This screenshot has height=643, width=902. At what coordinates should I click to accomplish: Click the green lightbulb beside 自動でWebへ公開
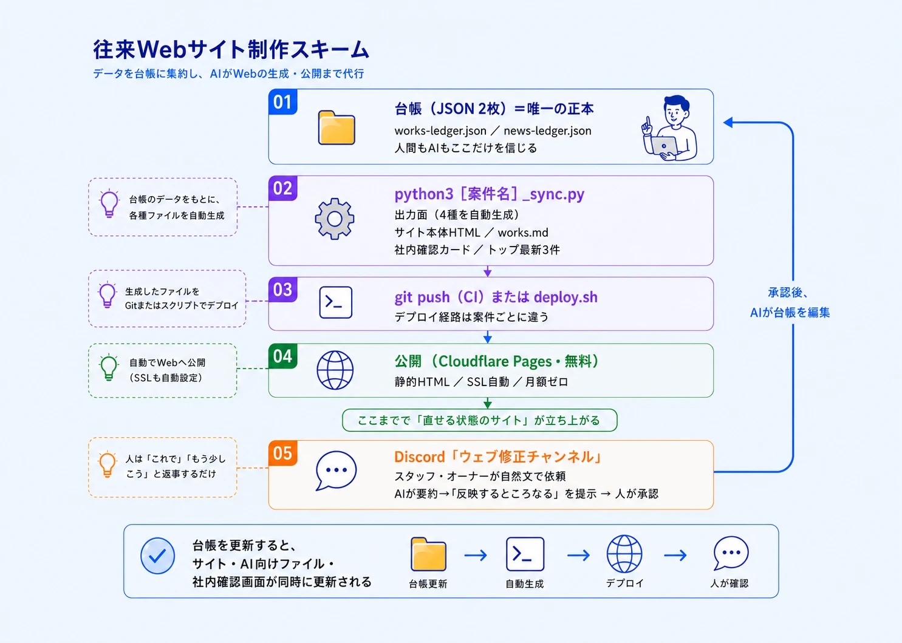pyautogui.click(x=109, y=367)
